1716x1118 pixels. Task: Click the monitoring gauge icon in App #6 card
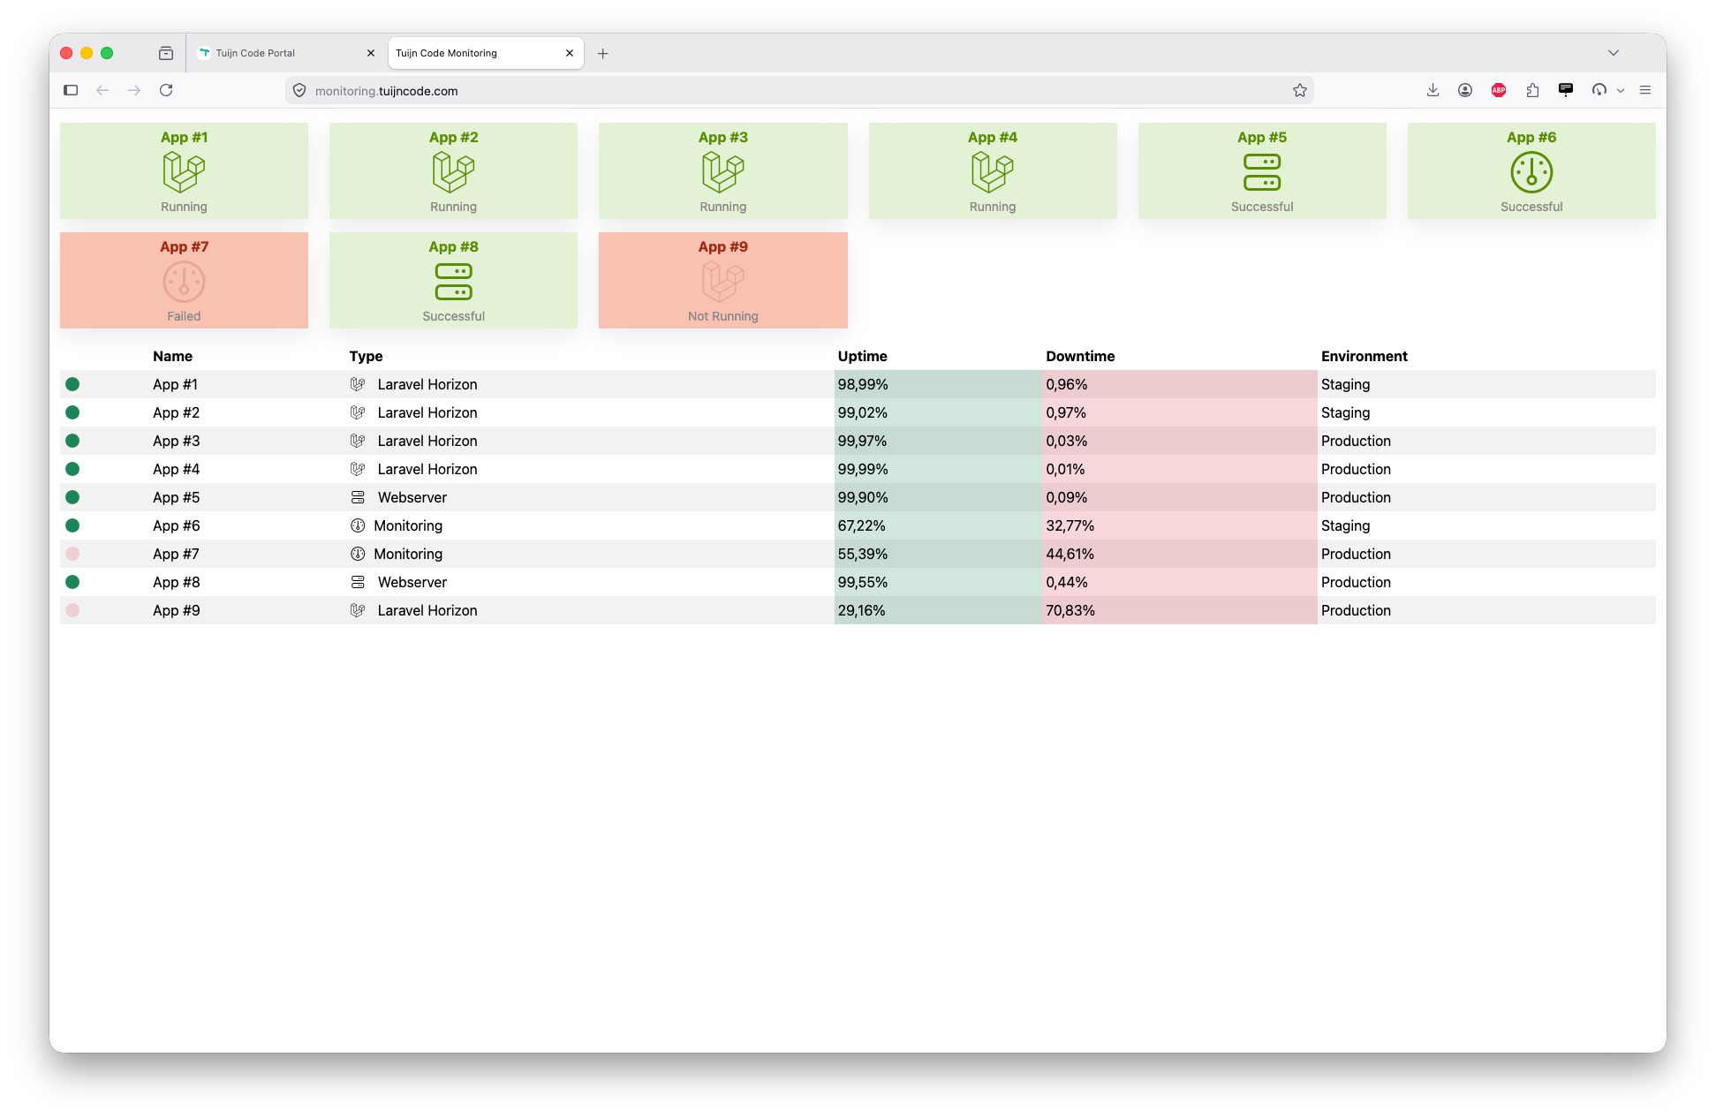coord(1531,172)
